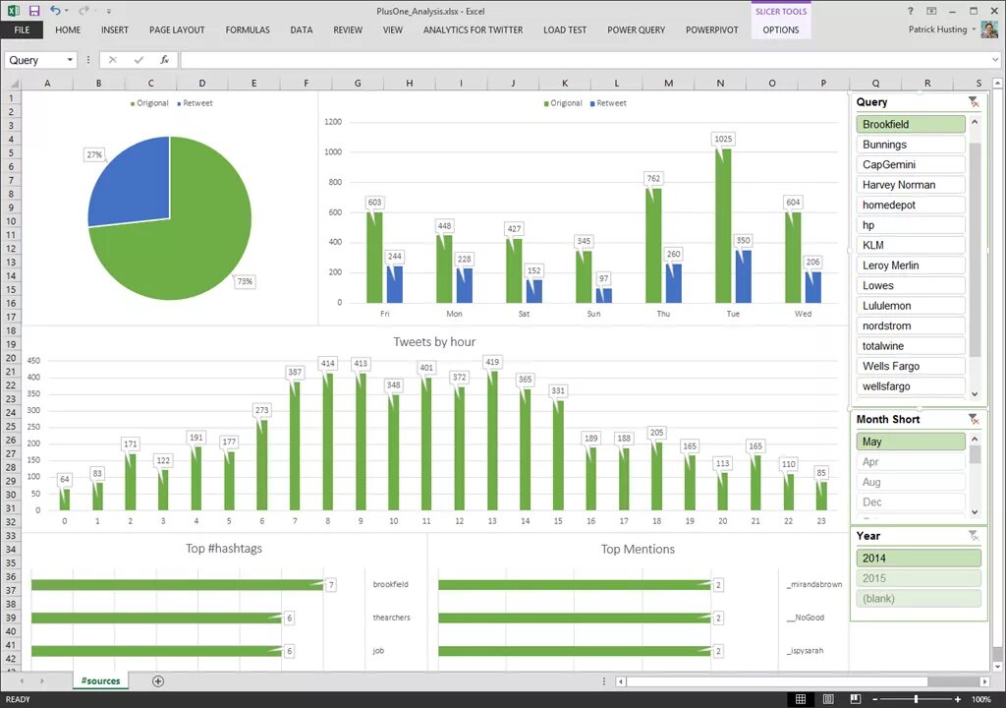Image resolution: width=1006 pixels, height=708 pixels.
Task: Select Apr in Month Short slicer
Action: point(911,461)
